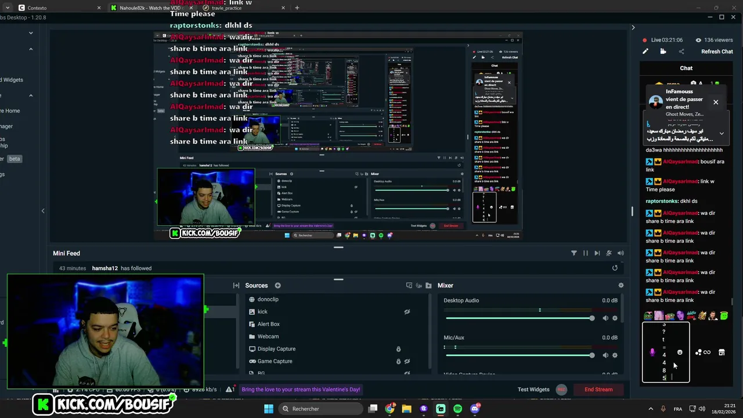Open the channel points icon in chat
This screenshot has height=418, width=743.
(698, 352)
